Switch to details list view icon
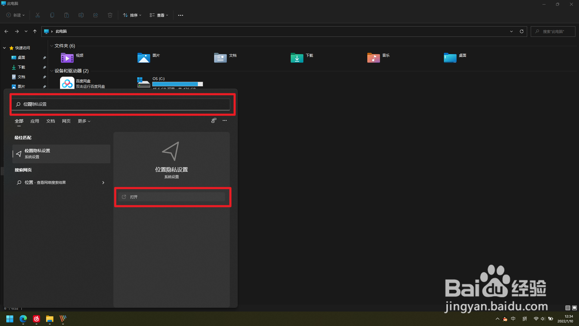Viewport: 579px width, 326px height. click(x=568, y=308)
